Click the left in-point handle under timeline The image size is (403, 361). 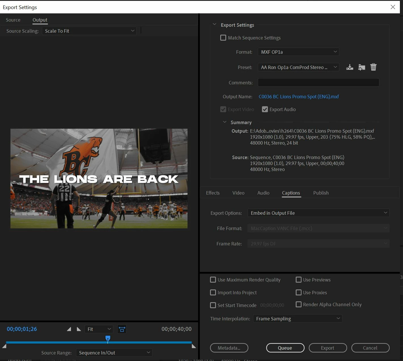pyautogui.click(x=4, y=346)
